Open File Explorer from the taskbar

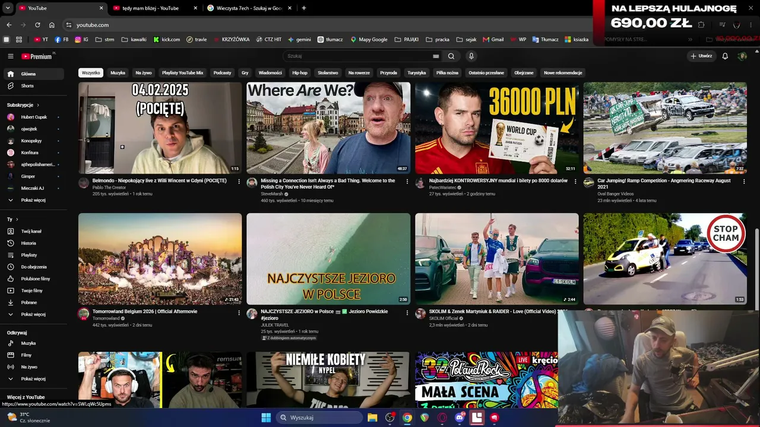pos(372,418)
